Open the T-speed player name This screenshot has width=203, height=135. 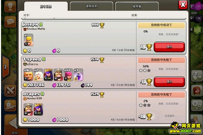pyautogui.click(x=32, y=59)
